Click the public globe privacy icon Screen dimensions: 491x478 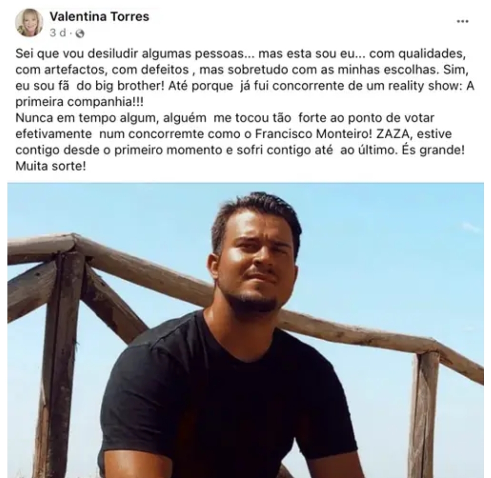(80, 33)
